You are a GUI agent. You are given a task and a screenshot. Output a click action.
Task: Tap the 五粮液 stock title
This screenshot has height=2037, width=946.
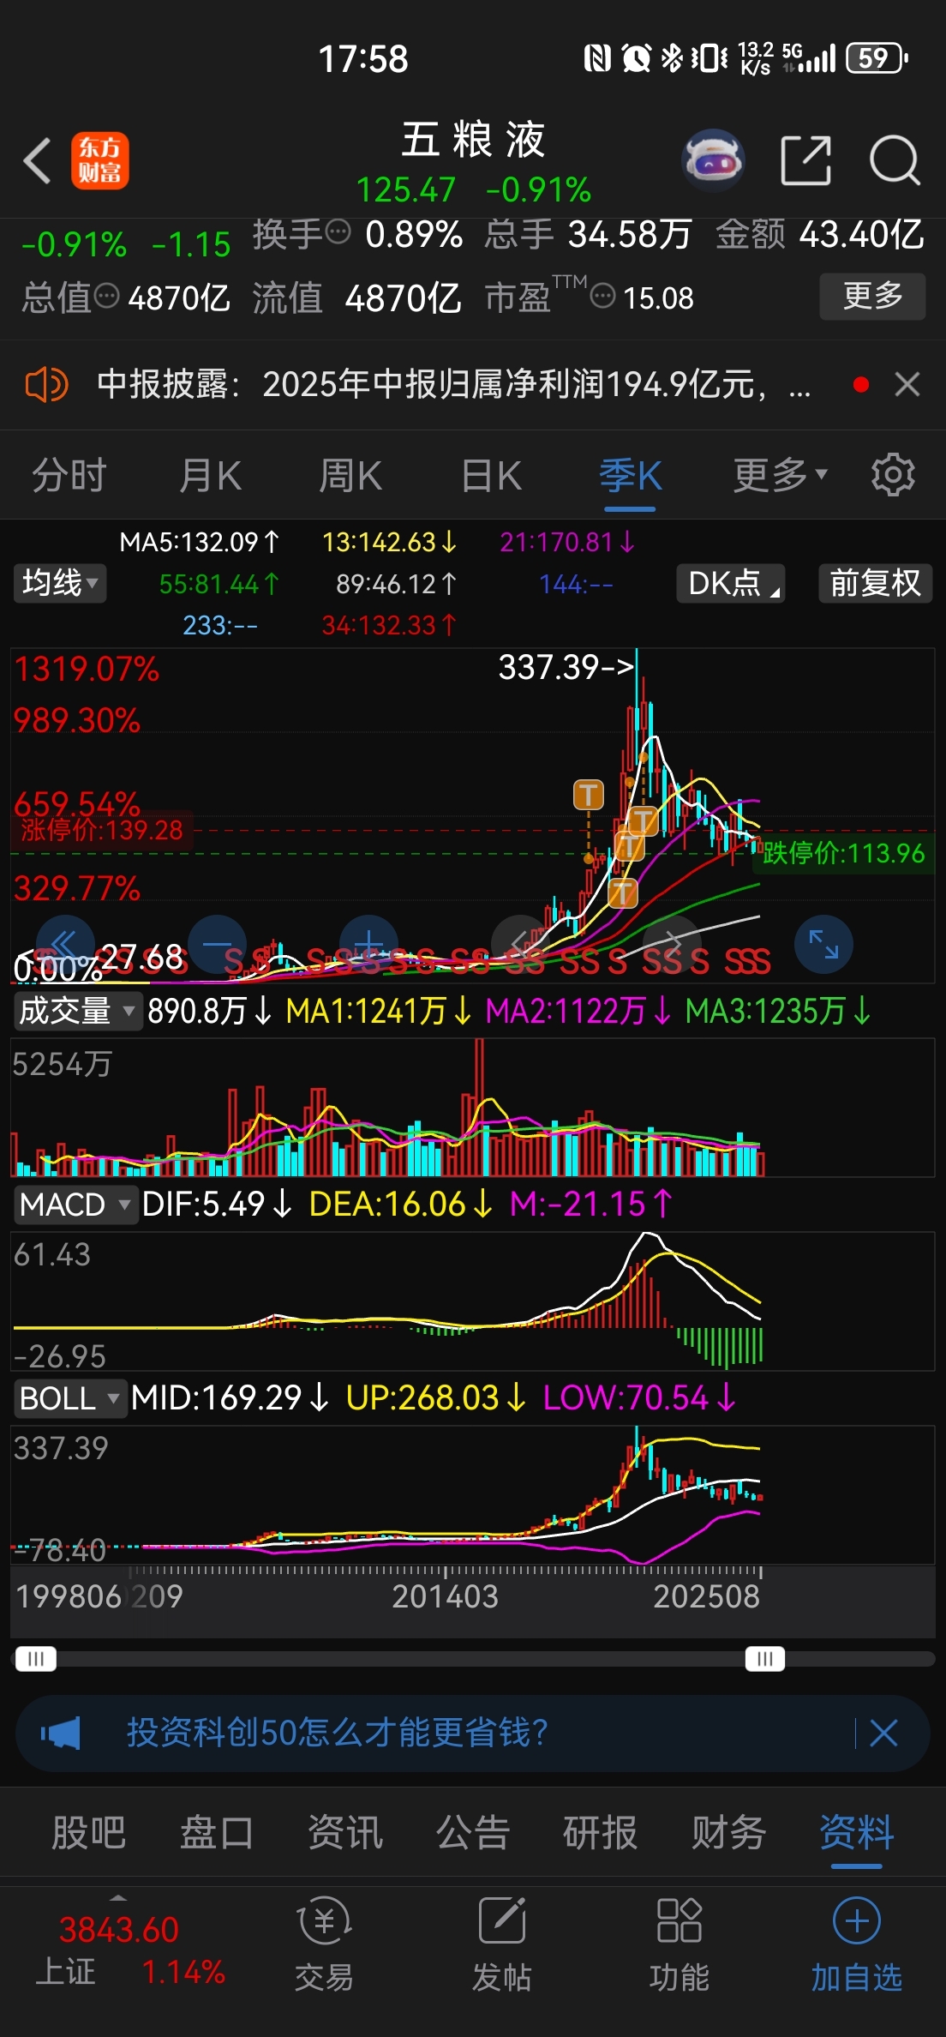[x=473, y=139]
